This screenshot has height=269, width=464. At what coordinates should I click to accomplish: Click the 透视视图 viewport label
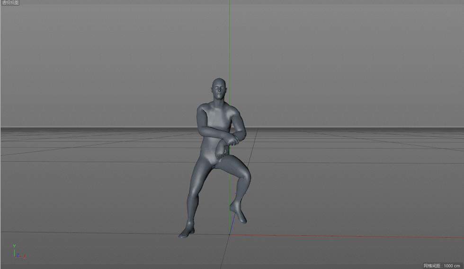coord(10,3)
